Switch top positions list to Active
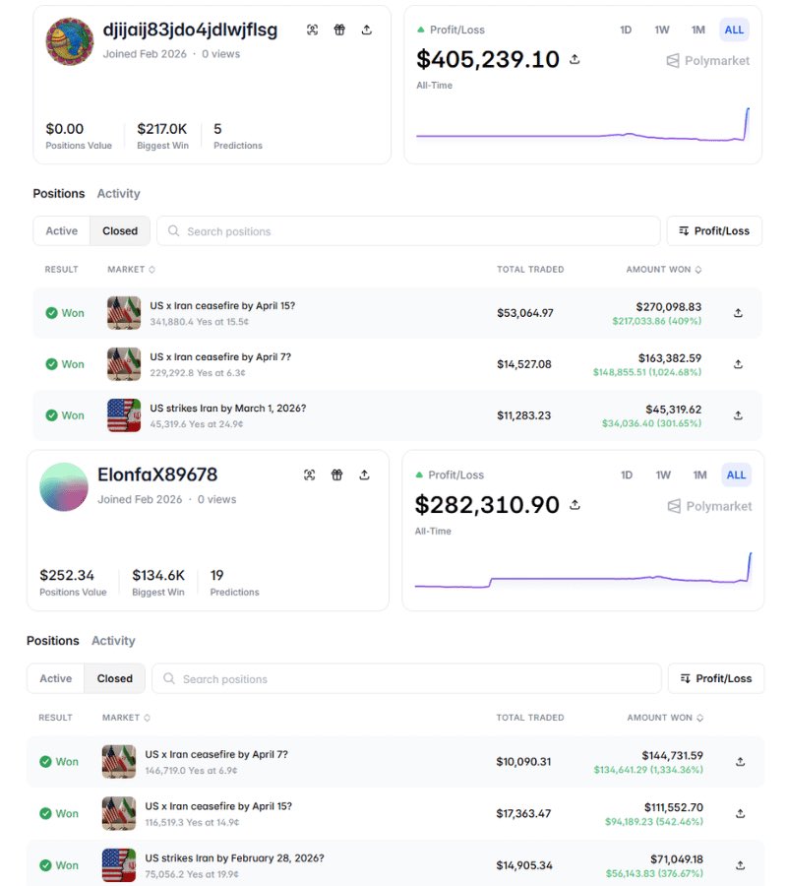This screenshot has height=886, width=787. tap(61, 231)
